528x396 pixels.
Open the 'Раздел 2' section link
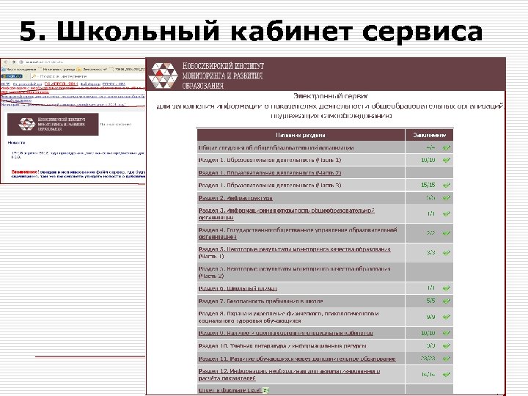coord(235,198)
